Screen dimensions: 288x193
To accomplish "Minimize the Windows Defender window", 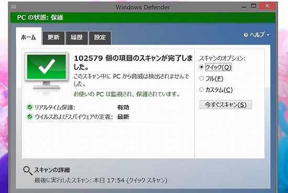I will [243, 7].
